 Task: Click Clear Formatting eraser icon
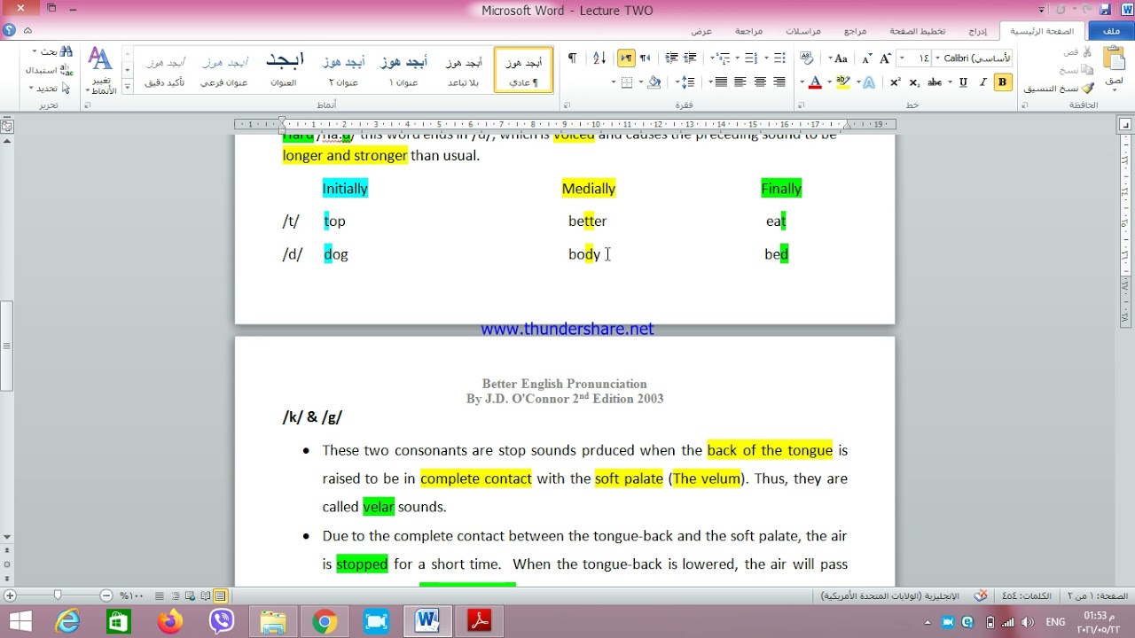[806, 58]
